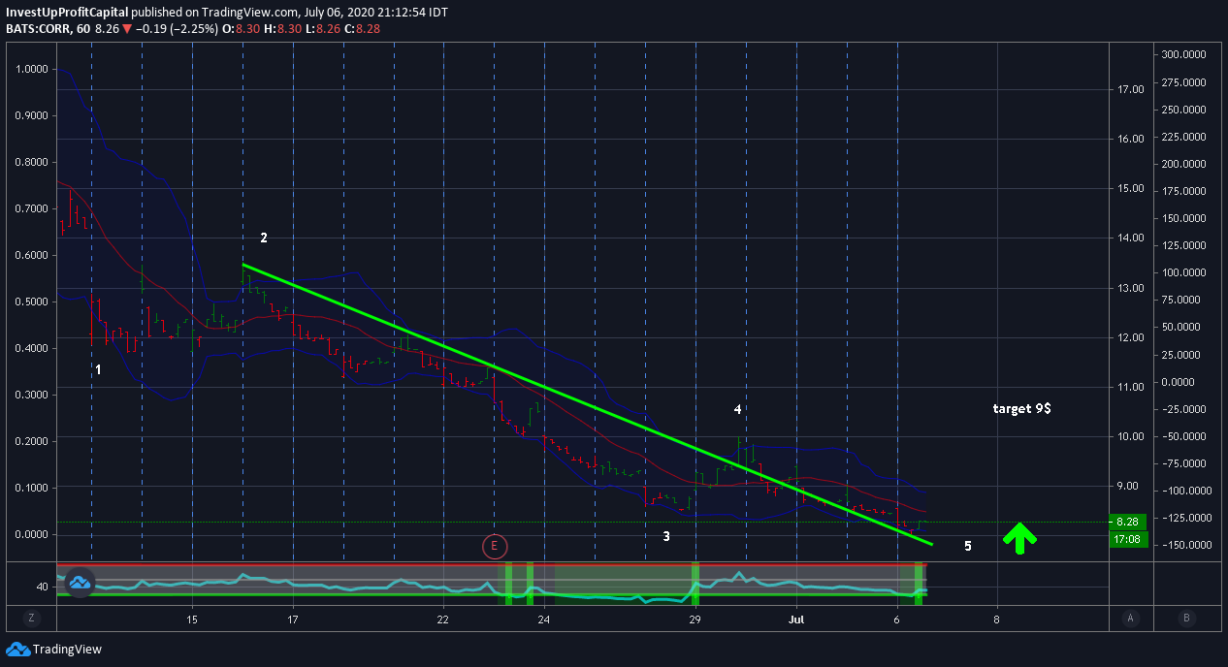This screenshot has width=1228, height=667.
Task: Click the current price label 8.28
Action: point(1127,522)
